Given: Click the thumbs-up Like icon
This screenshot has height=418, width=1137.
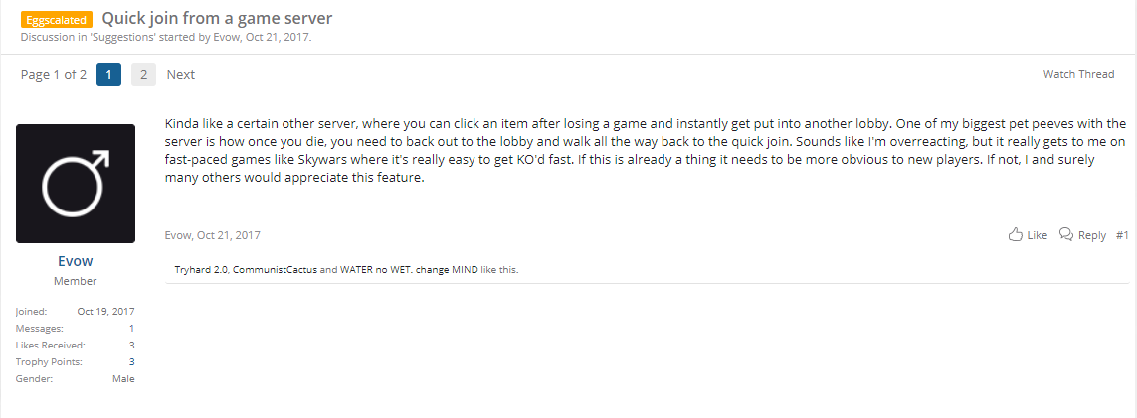Looking at the screenshot, I should (1016, 235).
